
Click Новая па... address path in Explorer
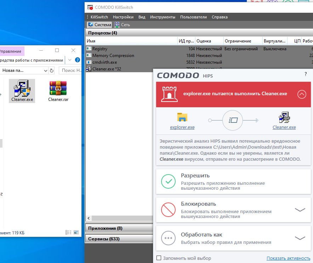point(13,70)
